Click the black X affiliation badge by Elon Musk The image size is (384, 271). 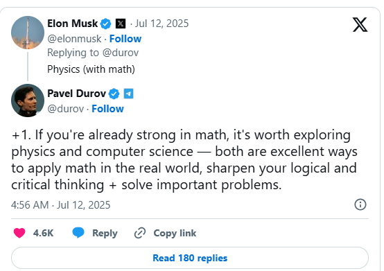(x=121, y=24)
